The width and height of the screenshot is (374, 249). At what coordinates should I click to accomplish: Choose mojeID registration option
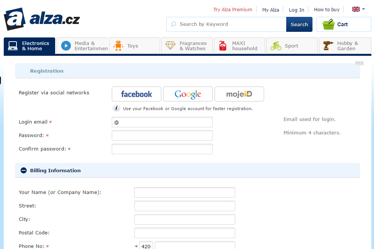tap(239, 94)
